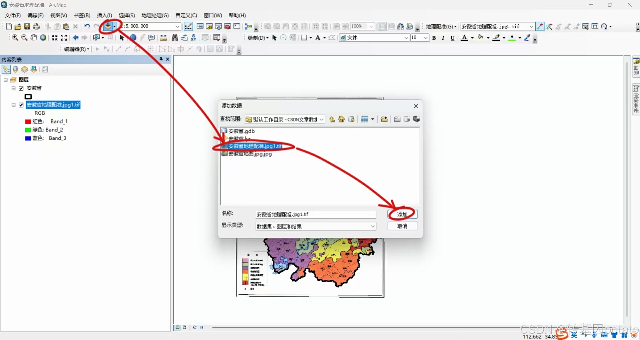Open the georeferencing link table
This screenshot has width=640, height=340.
[x=595, y=26]
